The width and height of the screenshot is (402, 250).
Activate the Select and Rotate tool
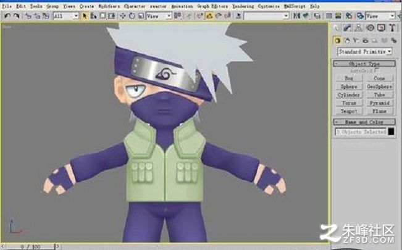tap(132, 16)
